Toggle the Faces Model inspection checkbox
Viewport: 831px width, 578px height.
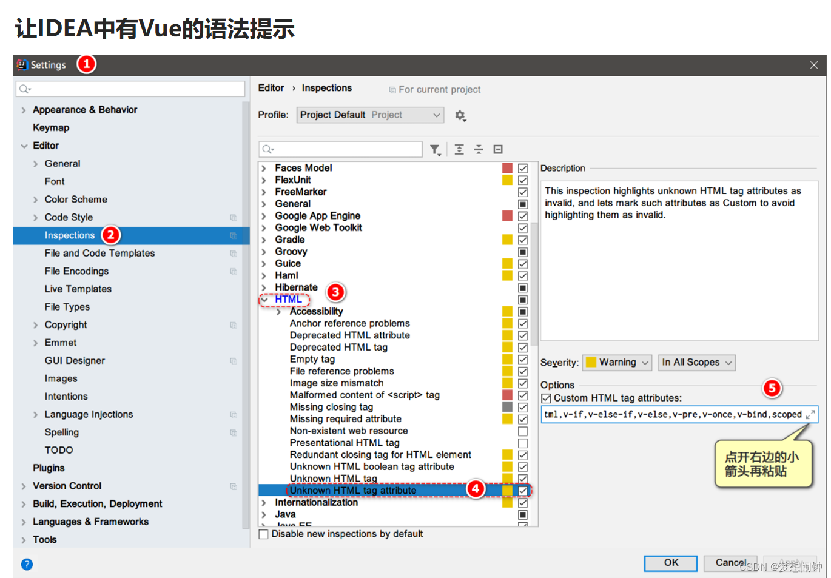pos(523,168)
